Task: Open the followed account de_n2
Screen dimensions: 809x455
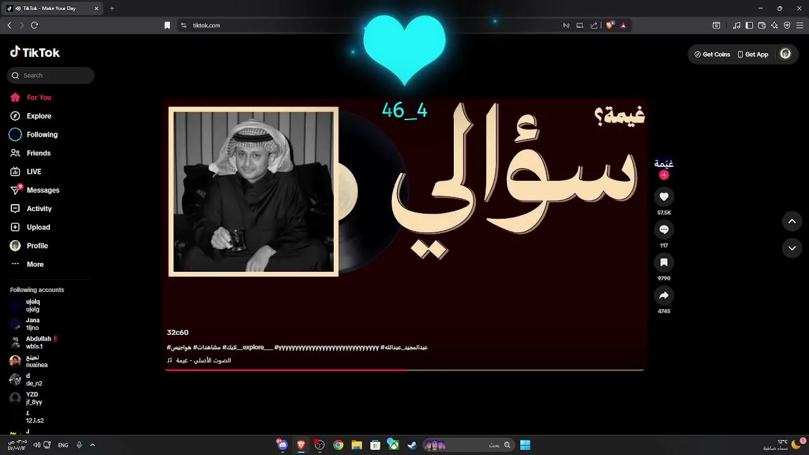Action: point(27,380)
